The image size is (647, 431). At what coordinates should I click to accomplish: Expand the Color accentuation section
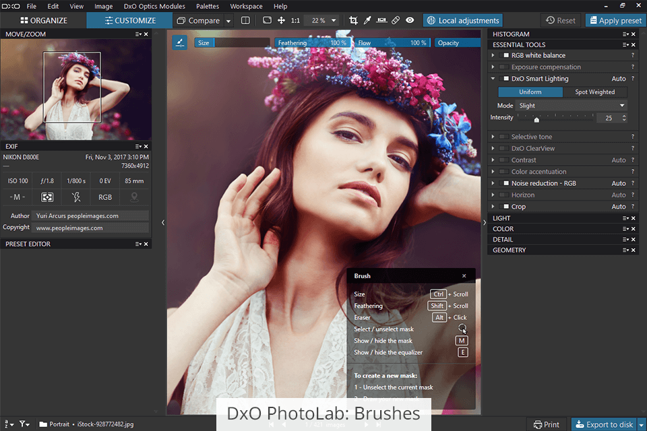[x=493, y=172]
